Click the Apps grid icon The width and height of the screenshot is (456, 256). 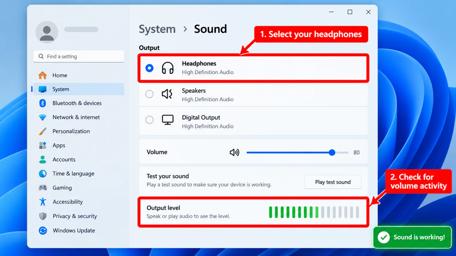point(42,145)
